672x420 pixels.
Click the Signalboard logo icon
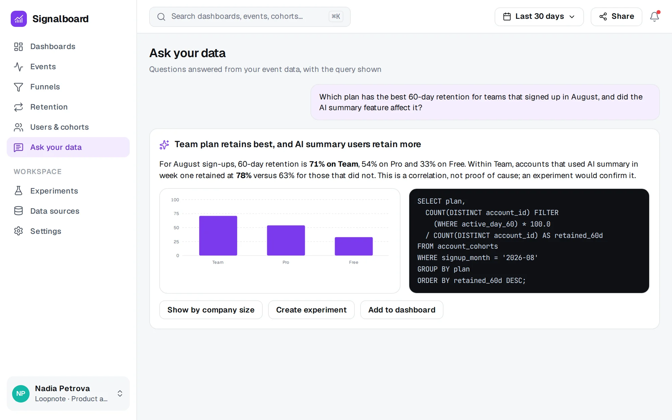tap(19, 19)
